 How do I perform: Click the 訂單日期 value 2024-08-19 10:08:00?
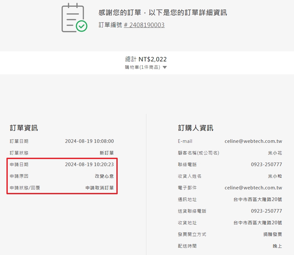pos(89,141)
